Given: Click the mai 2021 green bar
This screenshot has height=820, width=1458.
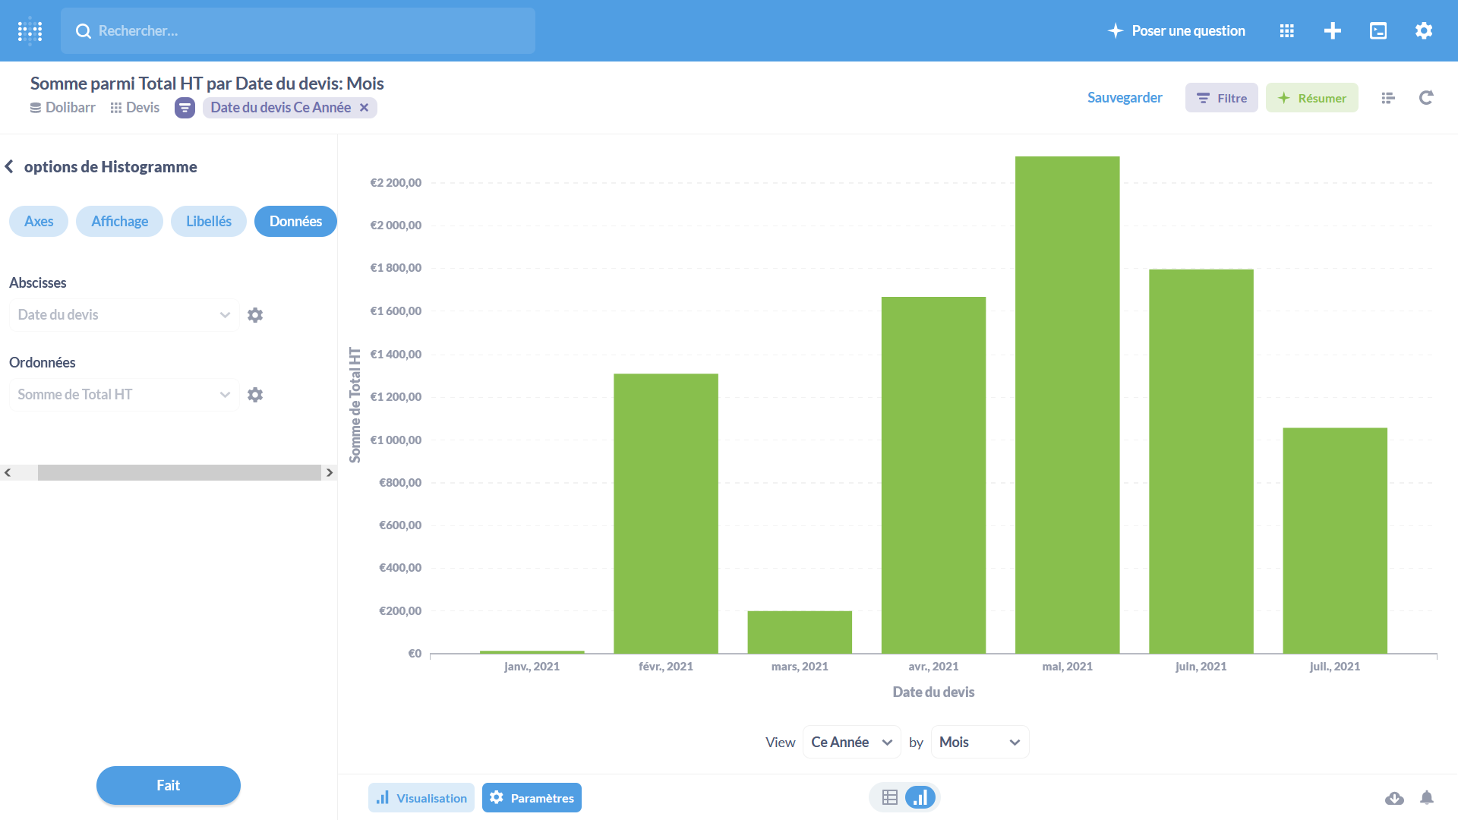Looking at the screenshot, I should [x=1067, y=405].
